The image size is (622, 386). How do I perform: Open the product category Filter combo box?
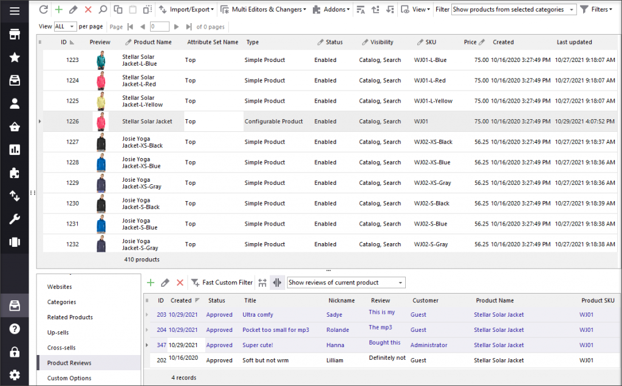(x=514, y=10)
